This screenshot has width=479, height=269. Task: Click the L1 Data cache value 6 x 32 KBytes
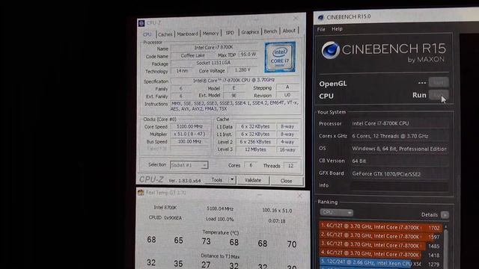point(255,126)
